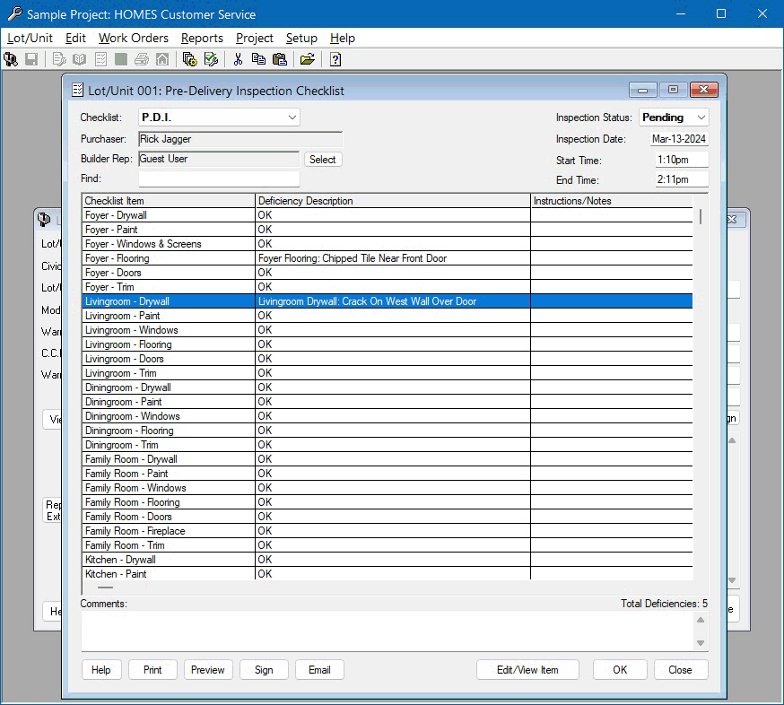784x705 pixels.
Task: Click the Instructions/Notes column header
Action: [612, 201]
